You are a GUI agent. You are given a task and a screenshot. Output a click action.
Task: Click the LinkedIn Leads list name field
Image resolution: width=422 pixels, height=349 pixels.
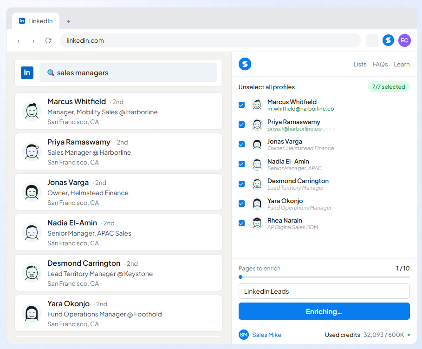pyautogui.click(x=324, y=291)
